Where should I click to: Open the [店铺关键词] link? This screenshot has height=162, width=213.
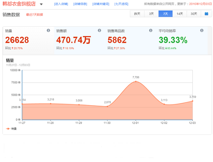[x=101, y=4]
